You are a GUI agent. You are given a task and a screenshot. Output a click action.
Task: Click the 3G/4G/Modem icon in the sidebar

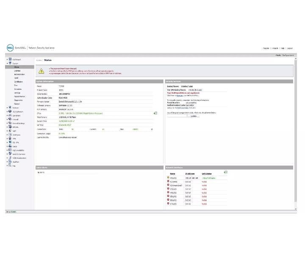tap(10, 111)
